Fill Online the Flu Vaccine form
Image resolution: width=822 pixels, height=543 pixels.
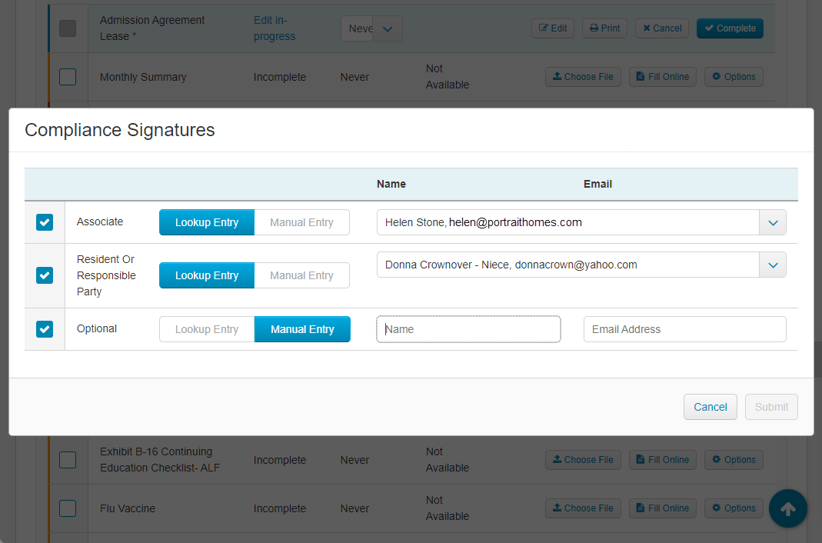[x=663, y=508]
